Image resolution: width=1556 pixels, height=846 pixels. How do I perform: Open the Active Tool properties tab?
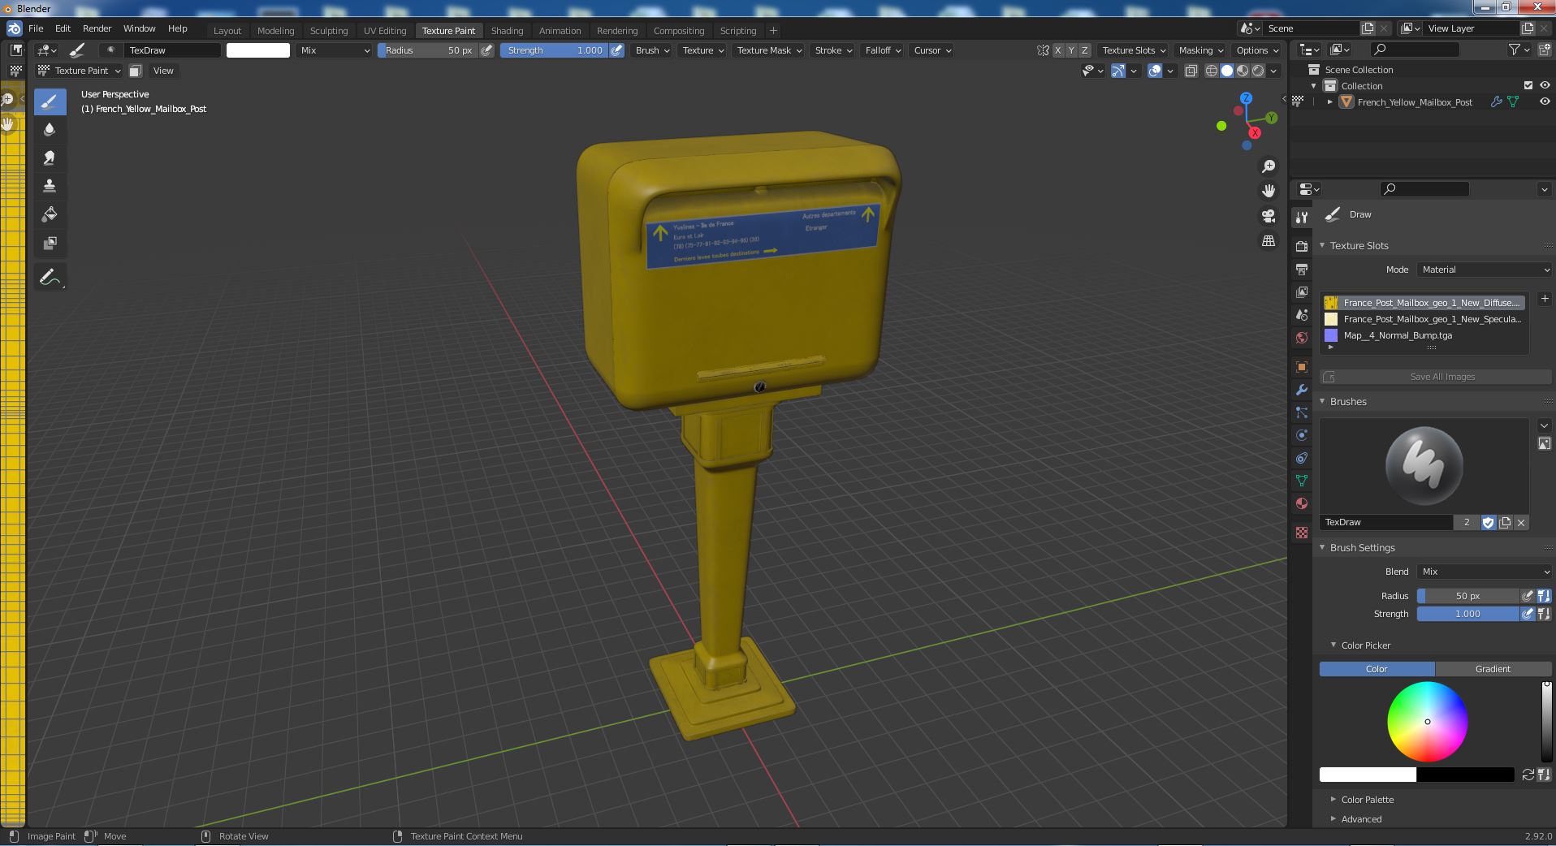coord(1302,217)
